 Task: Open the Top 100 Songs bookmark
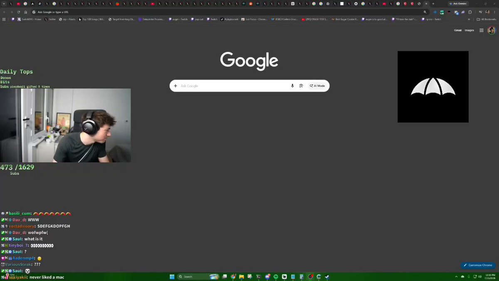click(x=91, y=19)
